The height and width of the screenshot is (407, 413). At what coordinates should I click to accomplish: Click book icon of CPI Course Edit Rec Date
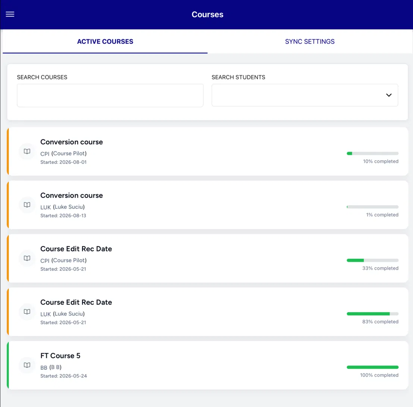pyautogui.click(x=27, y=258)
